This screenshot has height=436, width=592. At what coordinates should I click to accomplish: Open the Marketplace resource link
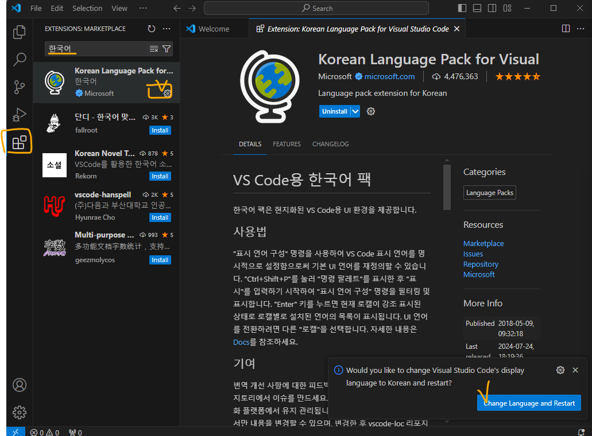[x=483, y=244]
